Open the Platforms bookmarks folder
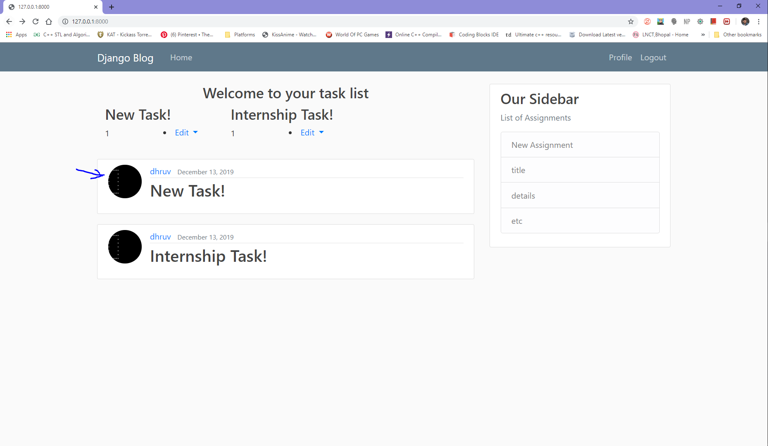Viewport: 768px width, 446px height. click(x=240, y=35)
